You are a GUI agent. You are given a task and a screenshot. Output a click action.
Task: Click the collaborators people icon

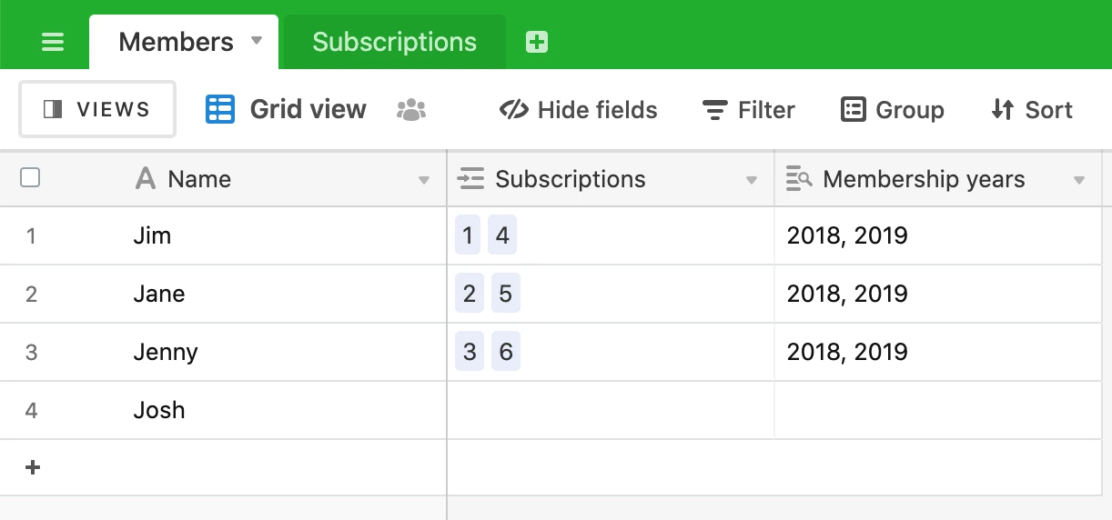coord(412,110)
